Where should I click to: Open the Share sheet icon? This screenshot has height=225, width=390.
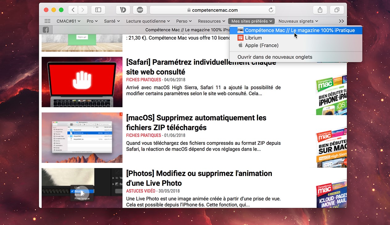point(320,10)
